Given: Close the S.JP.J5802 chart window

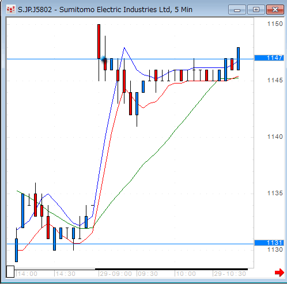Looking at the screenshot, I should pos(275,10).
